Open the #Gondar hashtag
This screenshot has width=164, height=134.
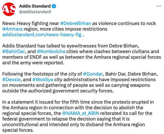click(x=93, y=74)
